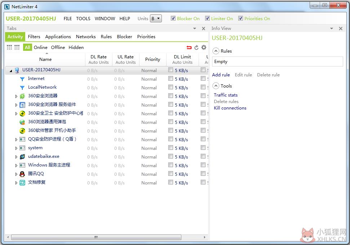This screenshot has width=350, height=245.
Task: Collapse the USER-20170405HJ tree node
Action: [11, 71]
